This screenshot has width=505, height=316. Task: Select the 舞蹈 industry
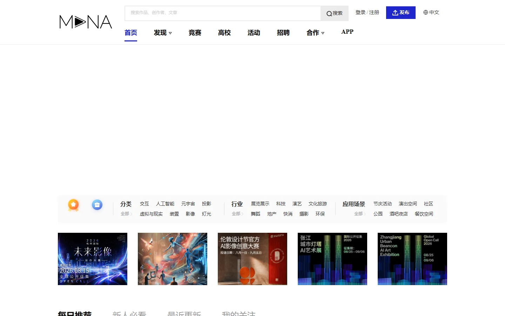tap(256, 214)
